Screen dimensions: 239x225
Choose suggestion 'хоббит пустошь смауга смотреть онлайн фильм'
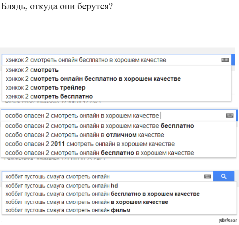pyautogui.click(x=119, y=210)
